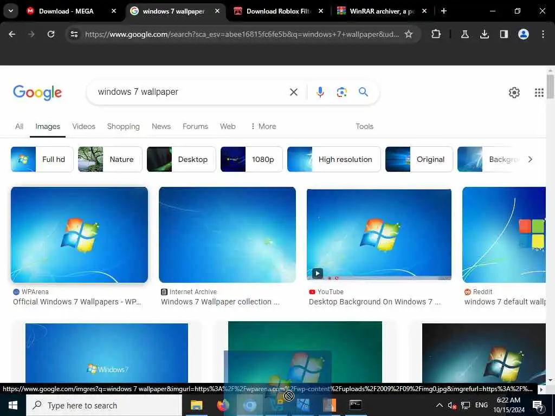Open the network tray icon

466,405
